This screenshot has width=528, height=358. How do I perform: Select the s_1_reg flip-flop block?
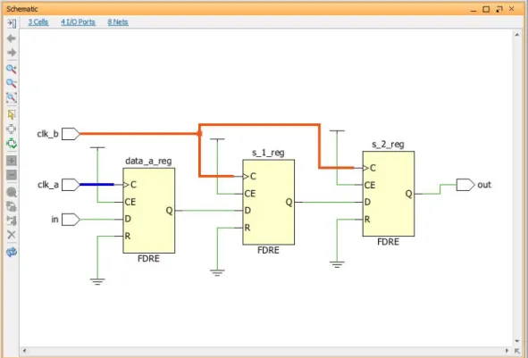[x=268, y=203]
